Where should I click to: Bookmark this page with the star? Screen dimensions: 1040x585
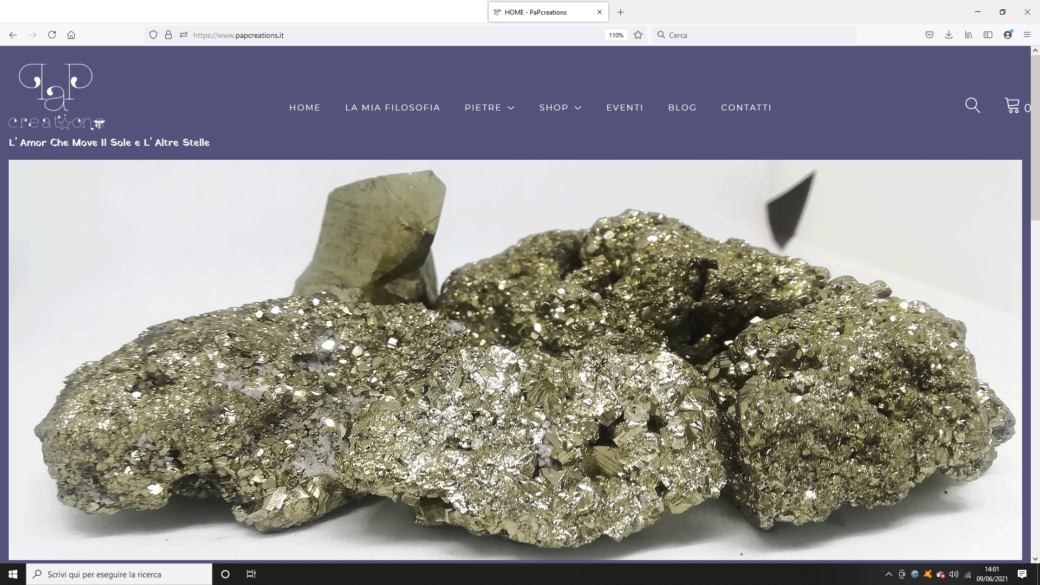tap(638, 35)
